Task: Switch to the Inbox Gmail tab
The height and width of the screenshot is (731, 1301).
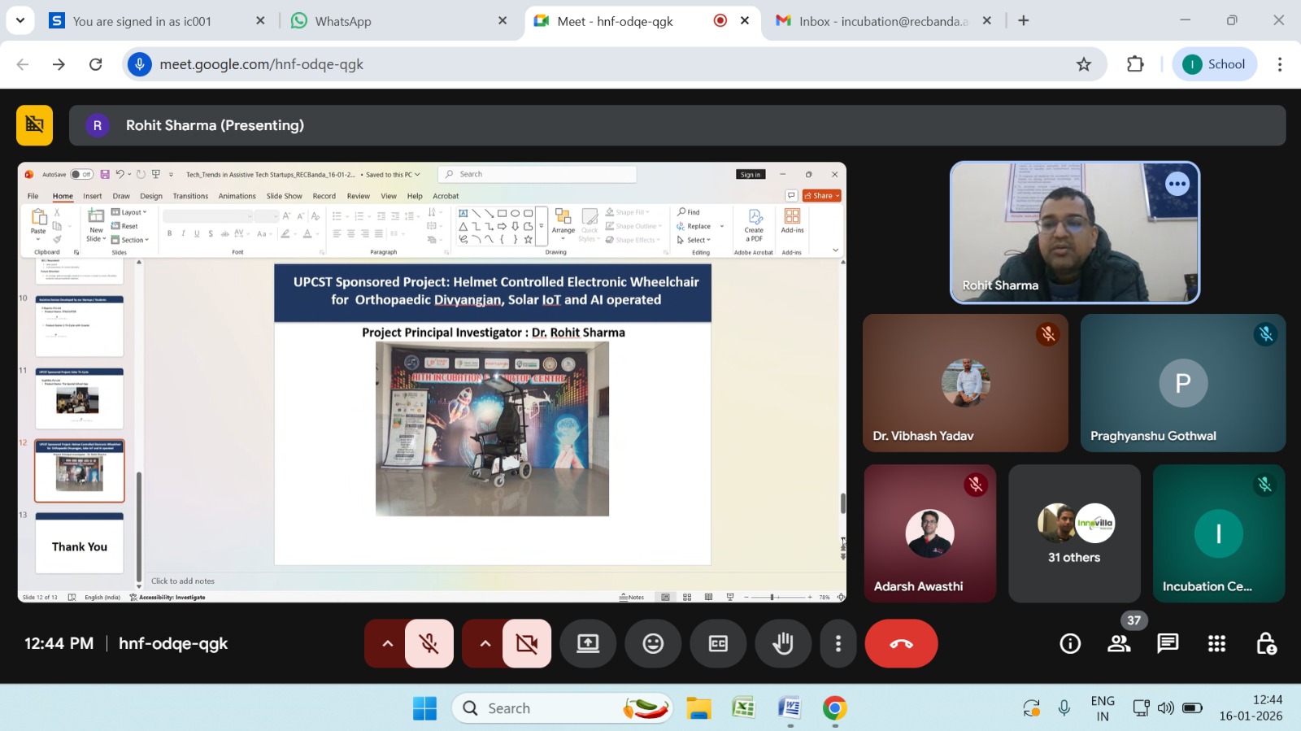Action: (x=878, y=21)
